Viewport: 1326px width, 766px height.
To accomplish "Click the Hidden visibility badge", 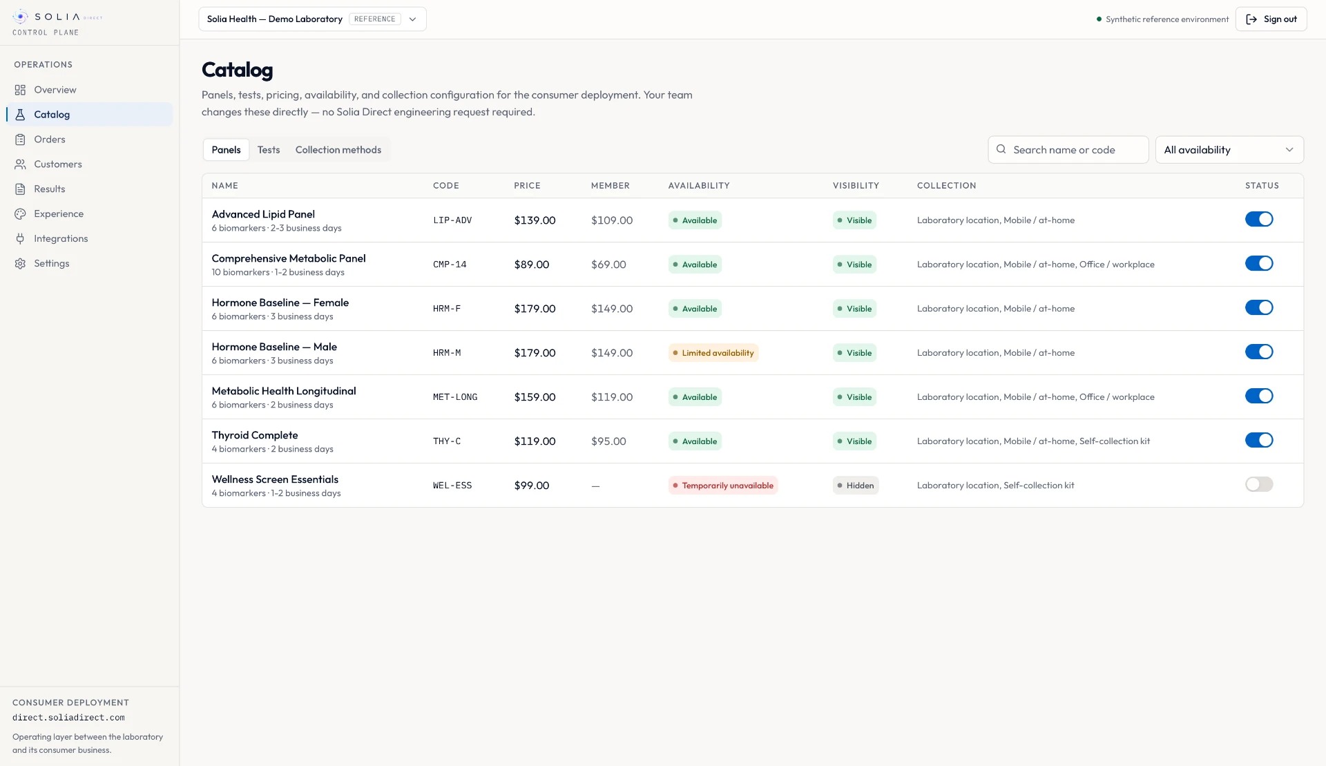I will coord(856,486).
